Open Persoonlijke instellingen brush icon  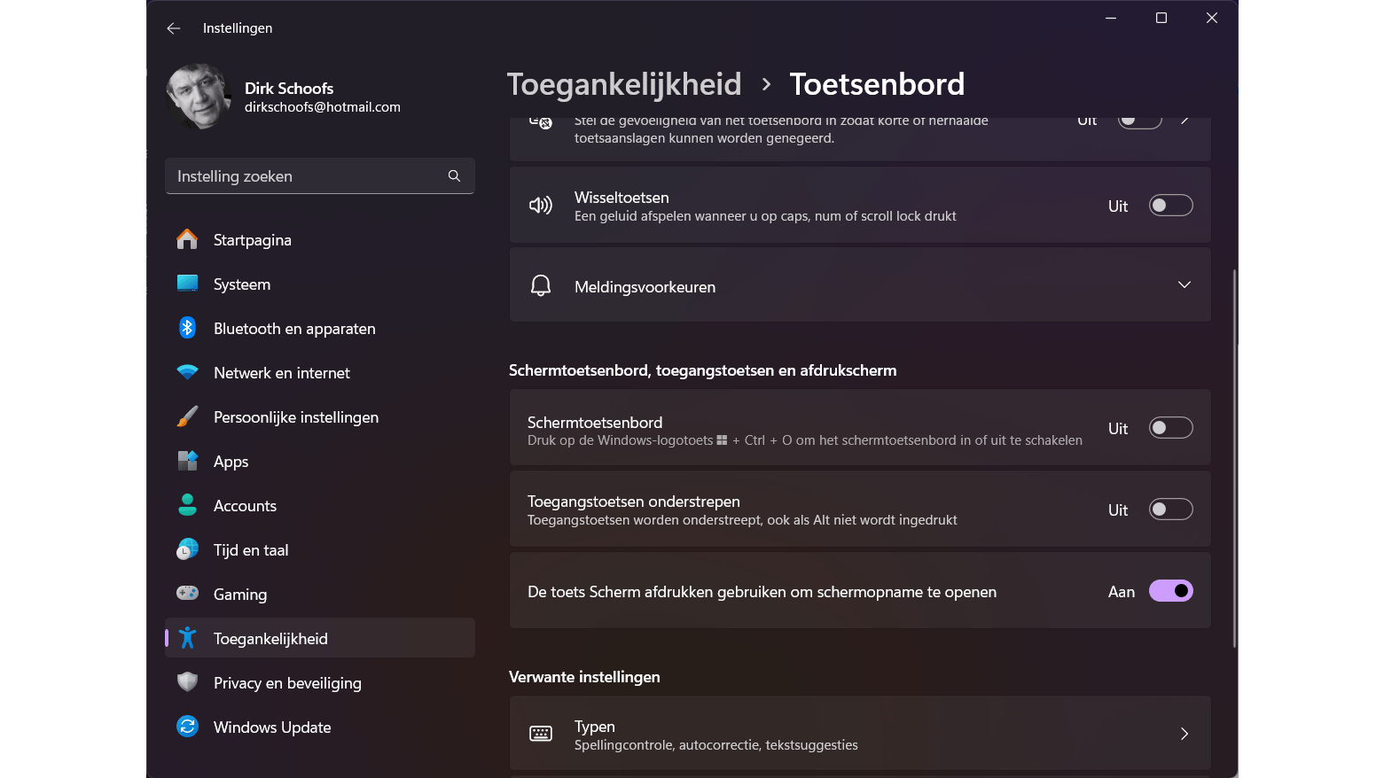point(187,417)
